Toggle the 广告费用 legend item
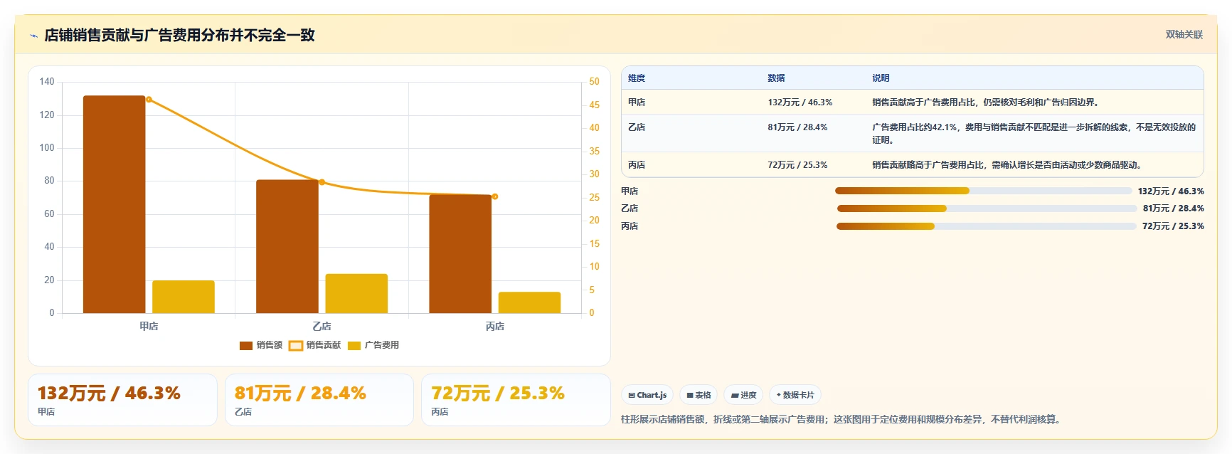This screenshot has height=454, width=1232. coord(373,345)
